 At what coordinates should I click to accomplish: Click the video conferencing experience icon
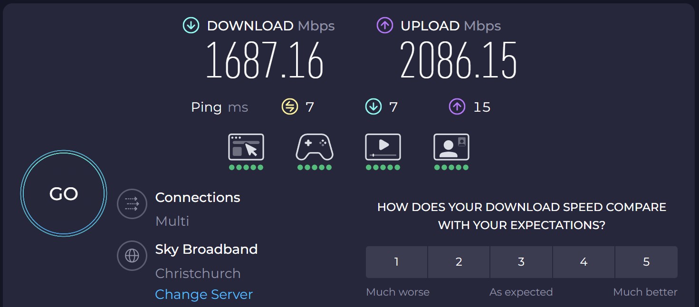click(x=451, y=147)
